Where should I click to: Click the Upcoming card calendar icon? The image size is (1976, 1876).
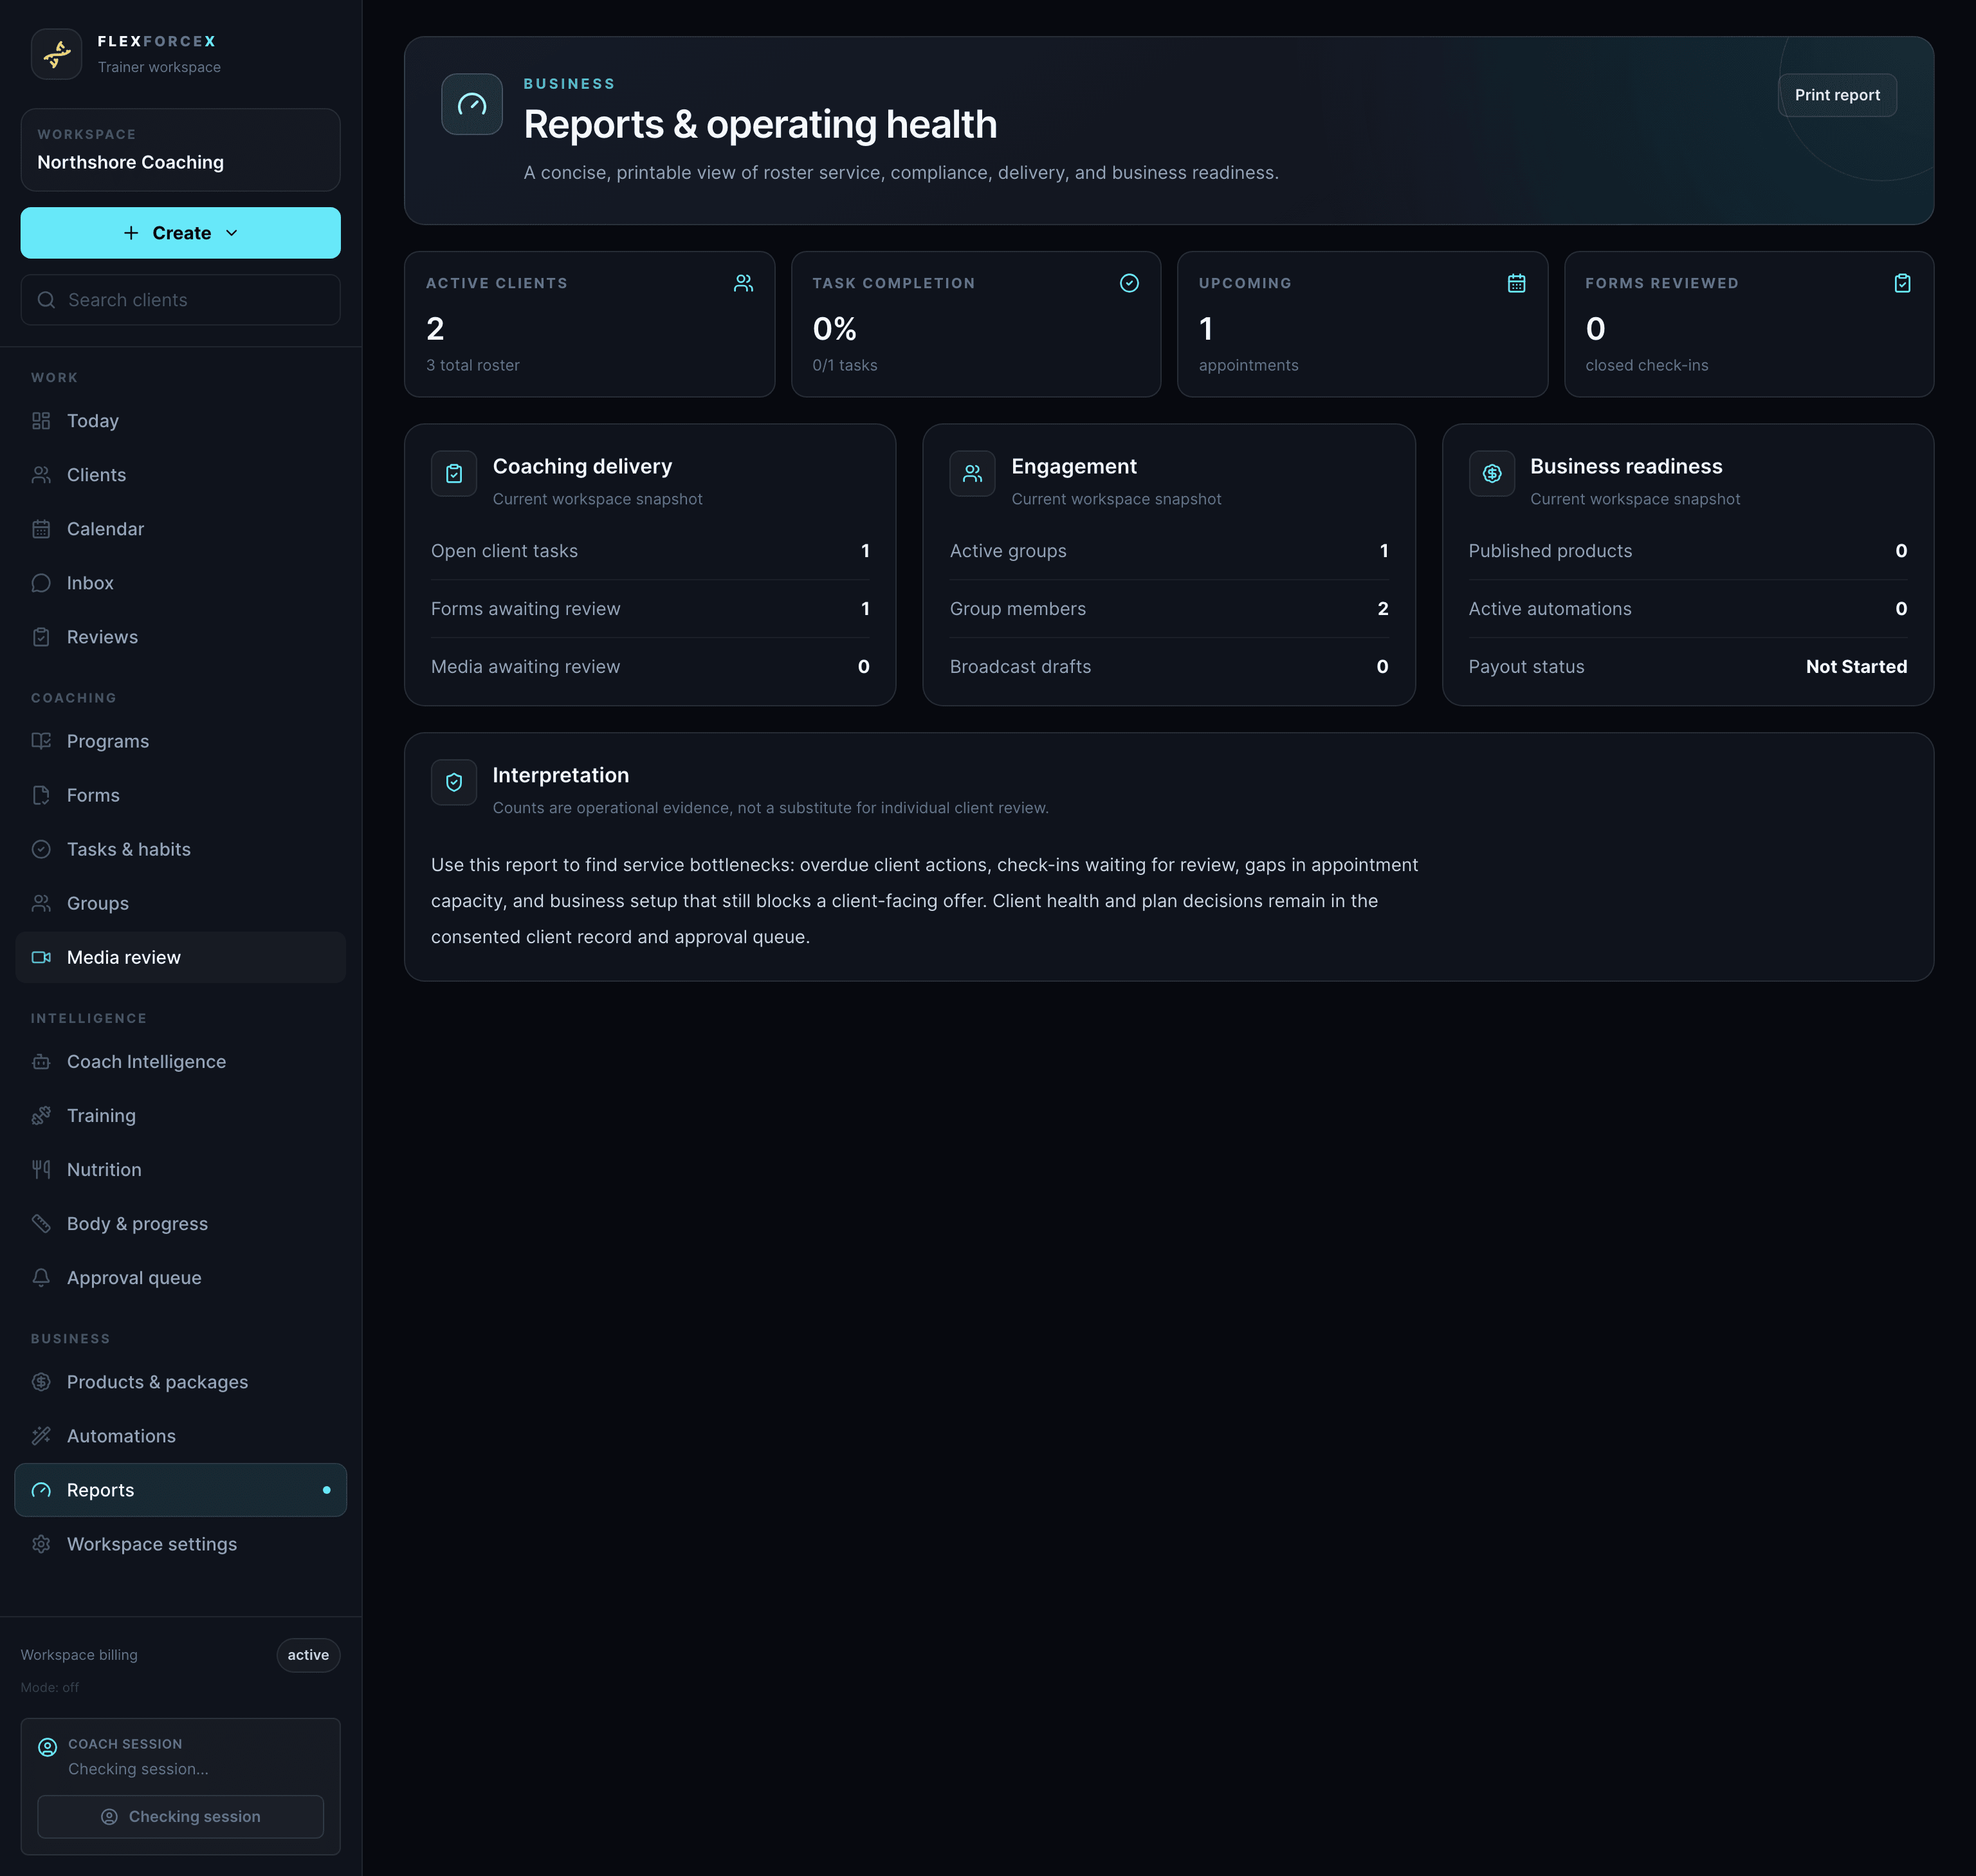click(1516, 283)
